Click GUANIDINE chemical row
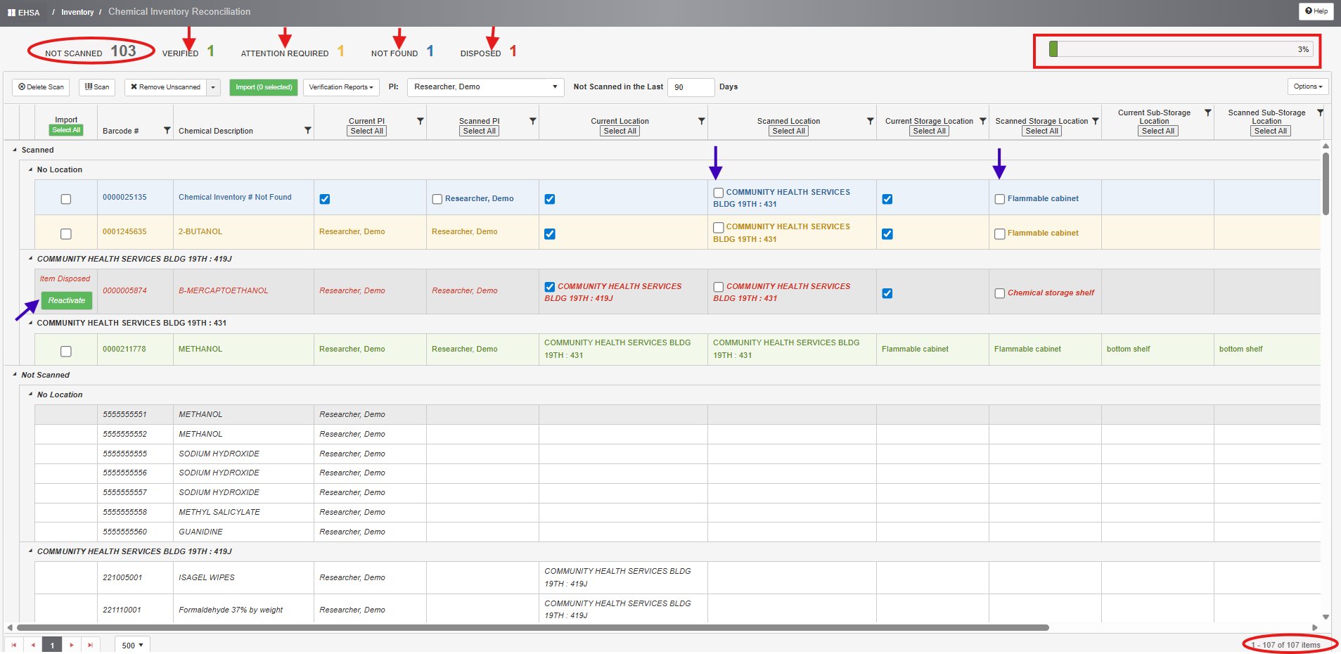This screenshot has width=1341, height=654. [x=677, y=532]
